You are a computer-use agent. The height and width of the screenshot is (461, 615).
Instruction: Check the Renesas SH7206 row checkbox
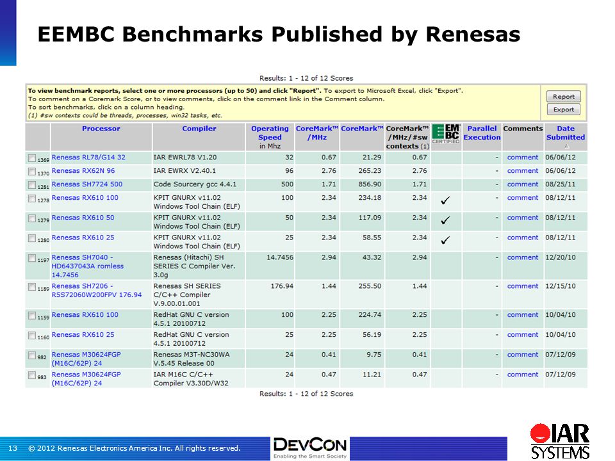[32, 287]
